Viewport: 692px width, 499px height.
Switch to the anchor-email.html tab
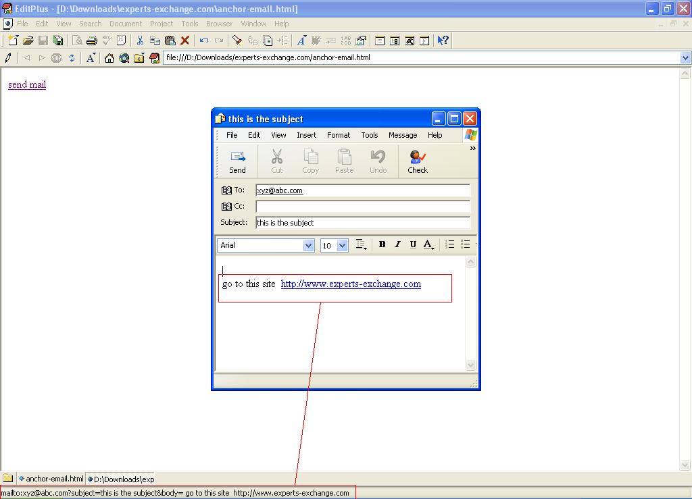tap(52, 479)
